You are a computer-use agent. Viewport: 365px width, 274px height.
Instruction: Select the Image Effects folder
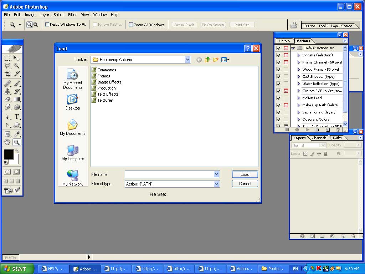[x=107, y=82]
